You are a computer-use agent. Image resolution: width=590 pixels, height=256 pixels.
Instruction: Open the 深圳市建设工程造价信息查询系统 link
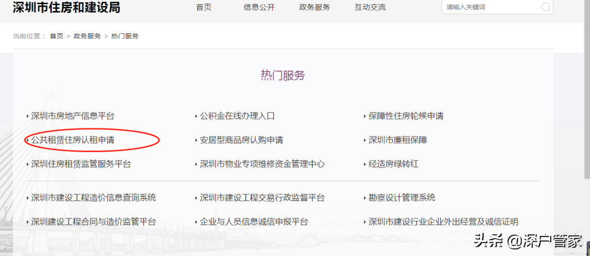[x=93, y=198]
